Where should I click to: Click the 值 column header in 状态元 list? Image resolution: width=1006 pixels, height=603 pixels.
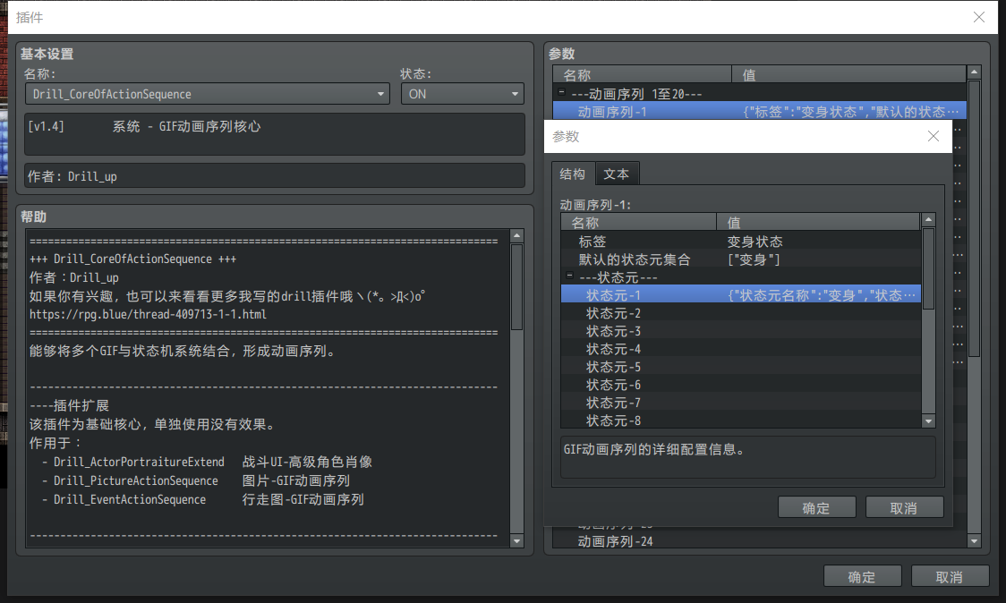coord(818,222)
